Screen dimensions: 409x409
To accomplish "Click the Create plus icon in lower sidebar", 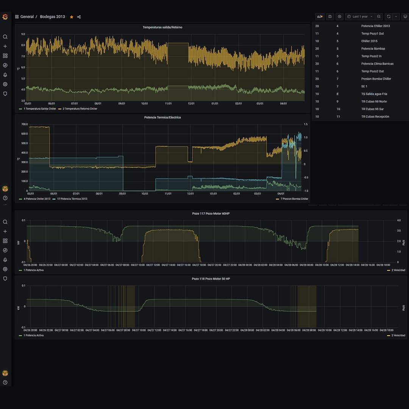I will [x=5, y=231].
